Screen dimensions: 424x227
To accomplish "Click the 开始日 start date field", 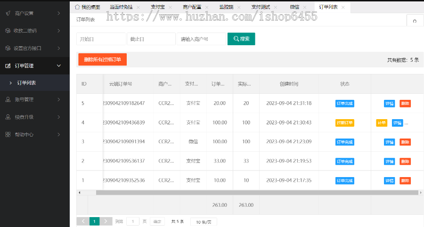I will pyautogui.click(x=101, y=39).
